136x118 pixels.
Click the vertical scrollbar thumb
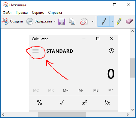pyautogui.click(x=132, y=68)
